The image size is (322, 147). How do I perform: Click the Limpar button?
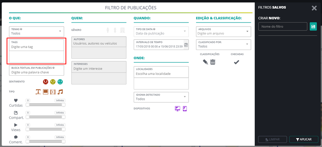click(x=272, y=139)
